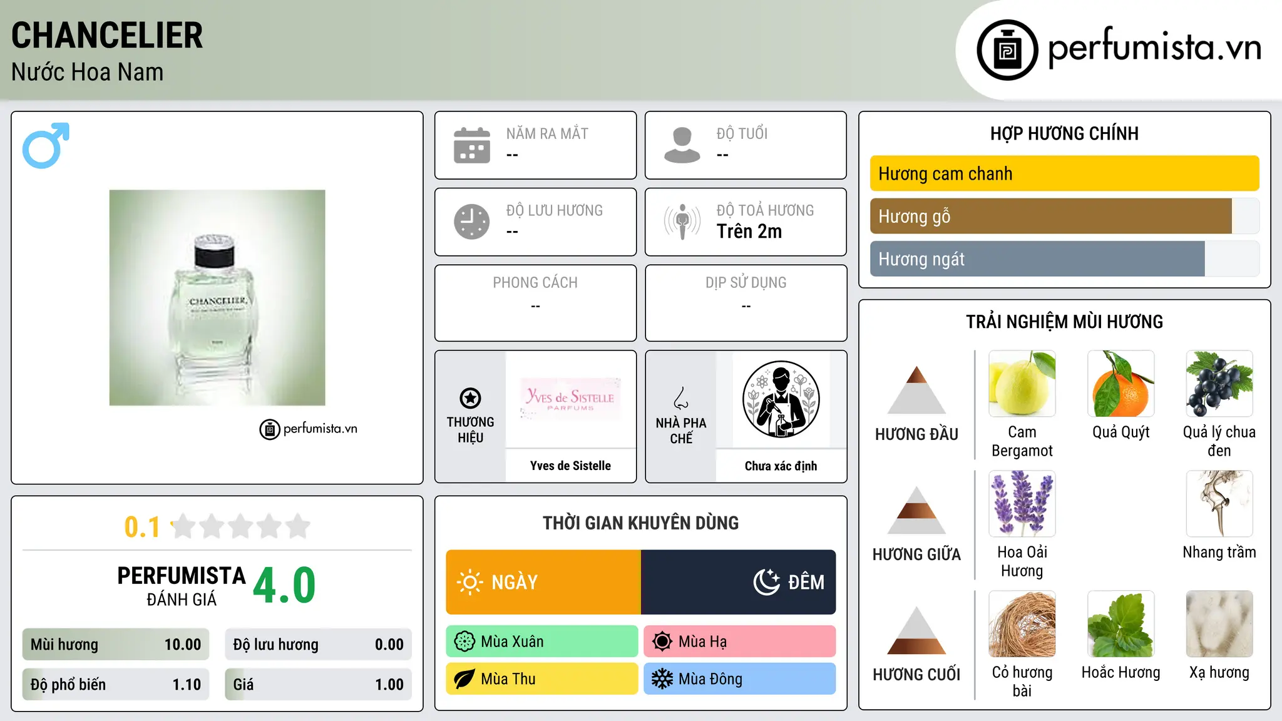
Task: Select the Nhang trầm incense image
Action: (1219, 504)
